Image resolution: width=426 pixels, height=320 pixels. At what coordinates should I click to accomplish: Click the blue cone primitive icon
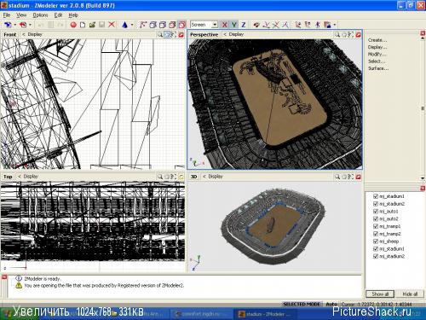(x=124, y=25)
